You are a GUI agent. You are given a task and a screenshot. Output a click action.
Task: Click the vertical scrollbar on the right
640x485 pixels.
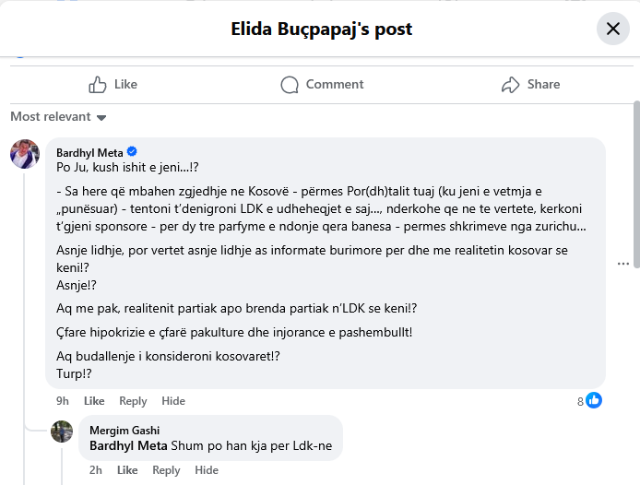635,184
